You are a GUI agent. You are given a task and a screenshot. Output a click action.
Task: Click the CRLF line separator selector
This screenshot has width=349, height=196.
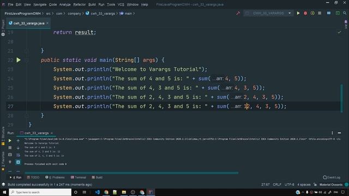[x=277, y=185]
